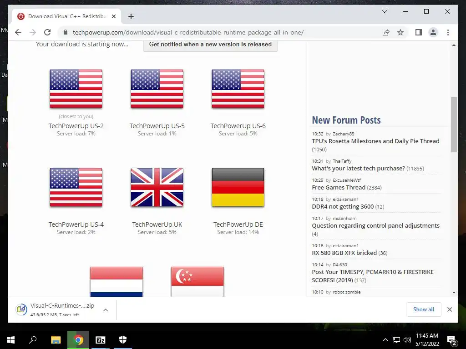The image size is (466, 349).
Task: Click Get notified when a new version is released
Action: coord(210,45)
